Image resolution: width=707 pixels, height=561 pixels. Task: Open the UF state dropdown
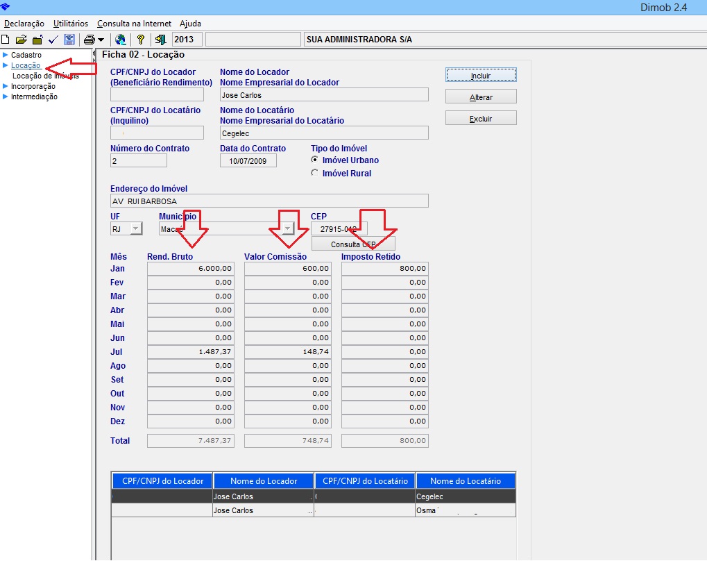(136, 229)
